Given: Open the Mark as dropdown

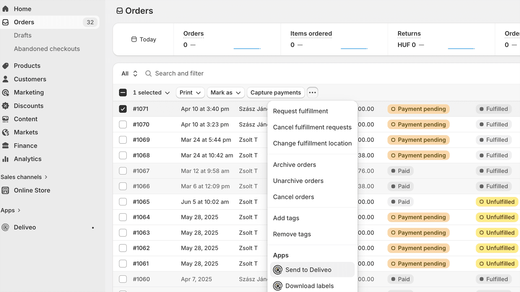Looking at the screenshot, I should (x=226, y=92).
